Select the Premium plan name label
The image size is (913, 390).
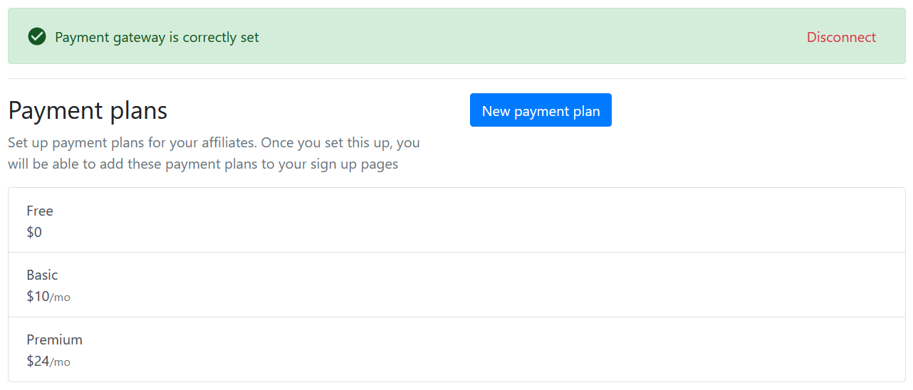55,339
